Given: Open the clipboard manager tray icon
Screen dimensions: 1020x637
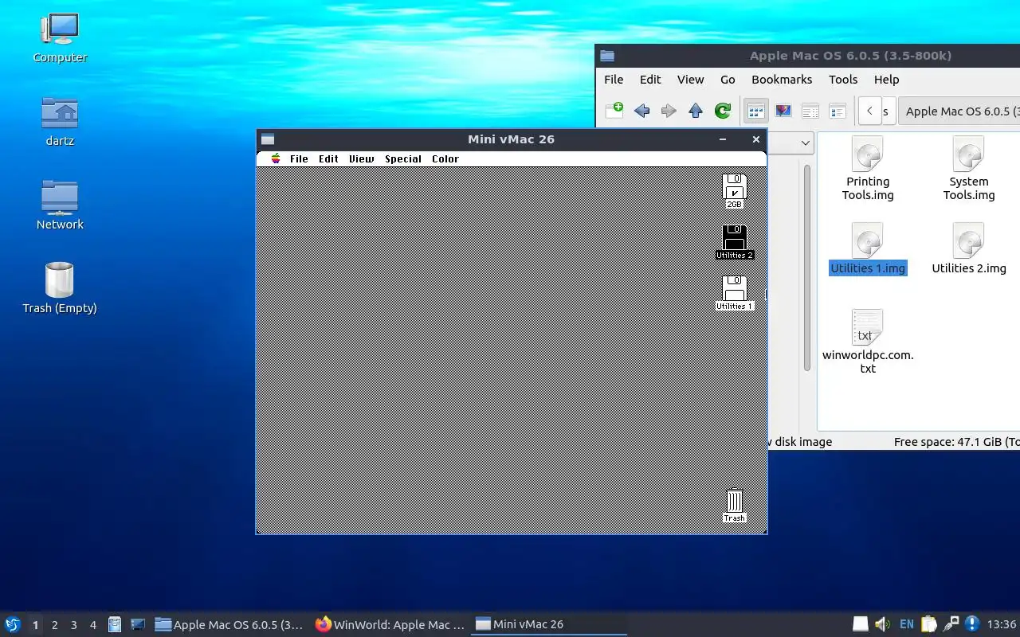Looking at the screenshot, I should click(928, 624).
